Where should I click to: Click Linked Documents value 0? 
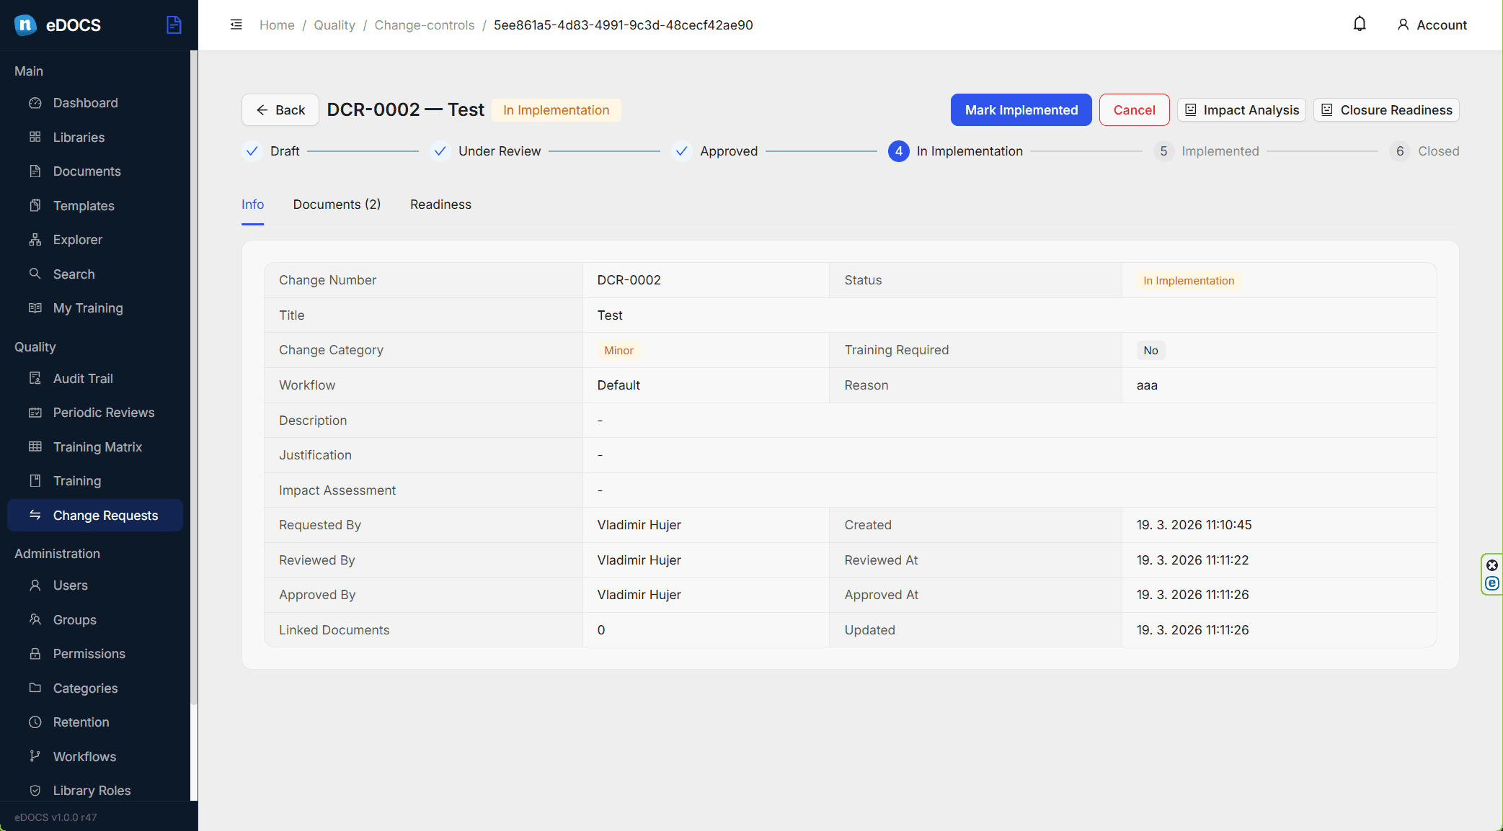click(601, 630)
